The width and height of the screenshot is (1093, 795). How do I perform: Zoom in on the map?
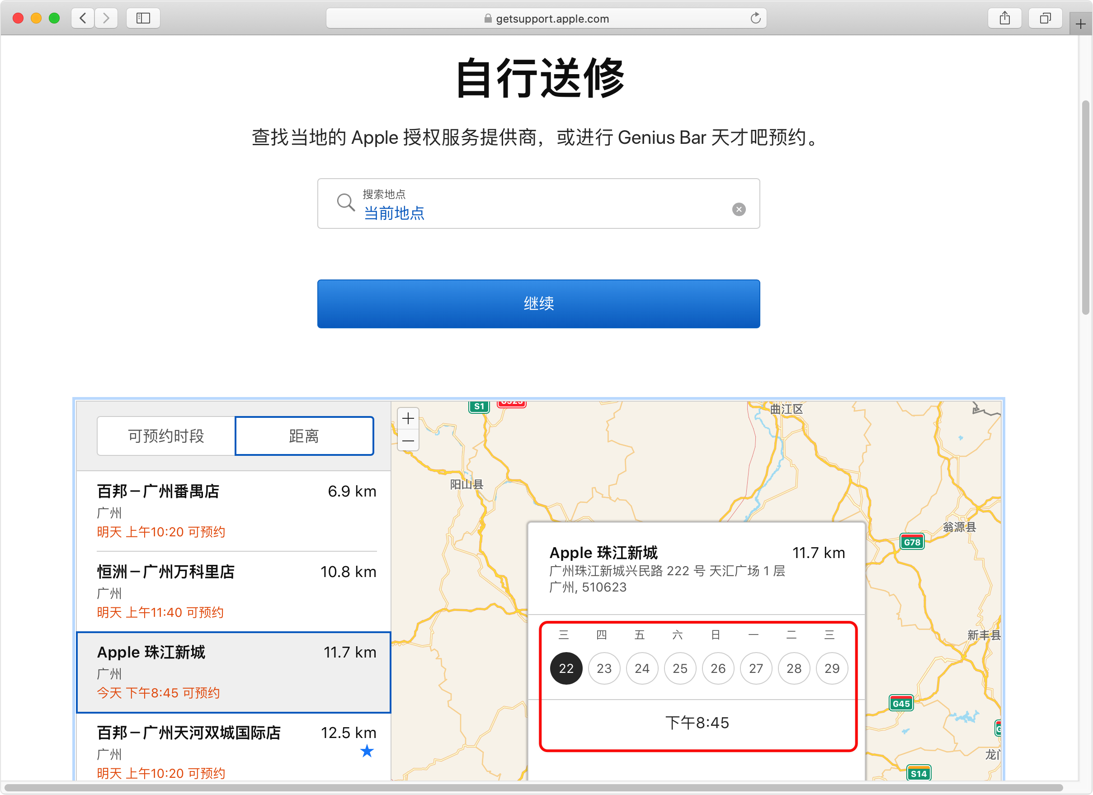(408, 418)
